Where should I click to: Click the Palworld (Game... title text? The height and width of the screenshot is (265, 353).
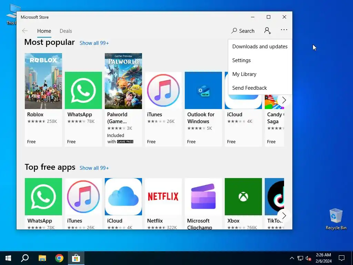[117, 118]
